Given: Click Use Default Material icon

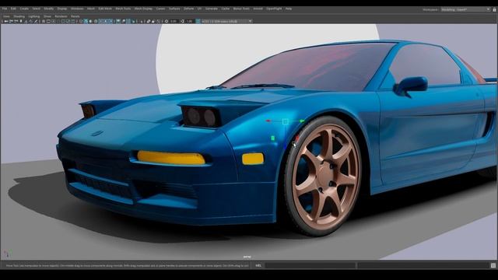Looking at the screenshot, I should 90,21.
